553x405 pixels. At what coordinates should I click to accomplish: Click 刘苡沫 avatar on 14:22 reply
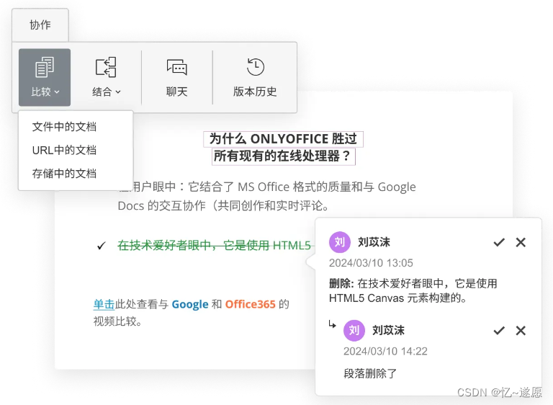coord(354,331)
